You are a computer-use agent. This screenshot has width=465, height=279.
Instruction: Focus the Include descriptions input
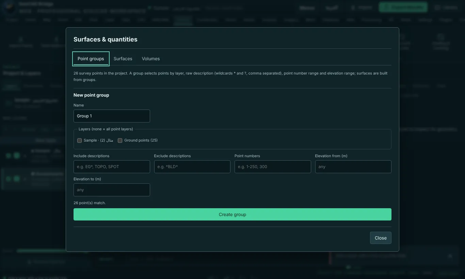112,167
